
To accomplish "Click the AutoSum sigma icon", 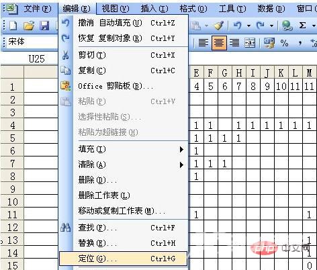I will (302, 26).
